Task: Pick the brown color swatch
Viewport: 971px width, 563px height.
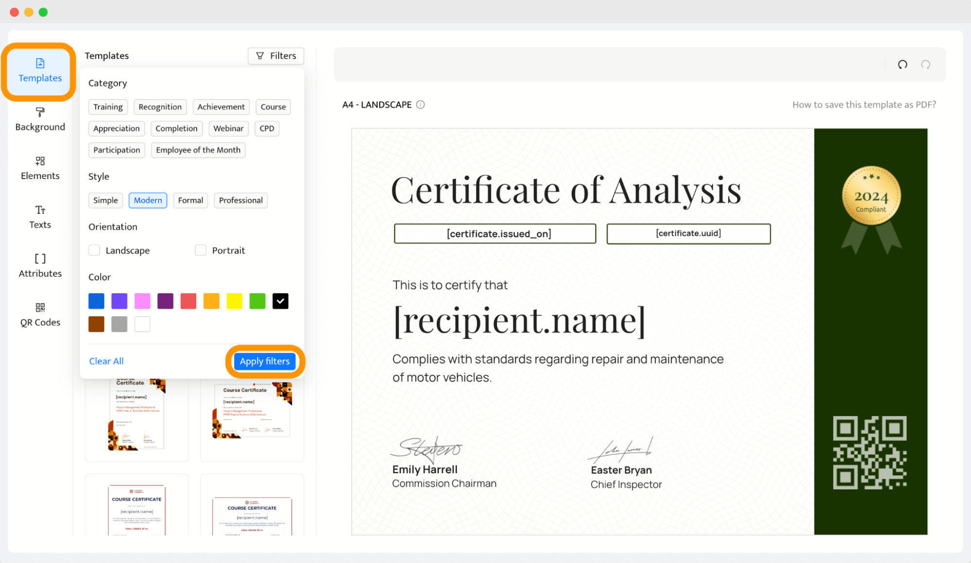Action: point(96,324)
